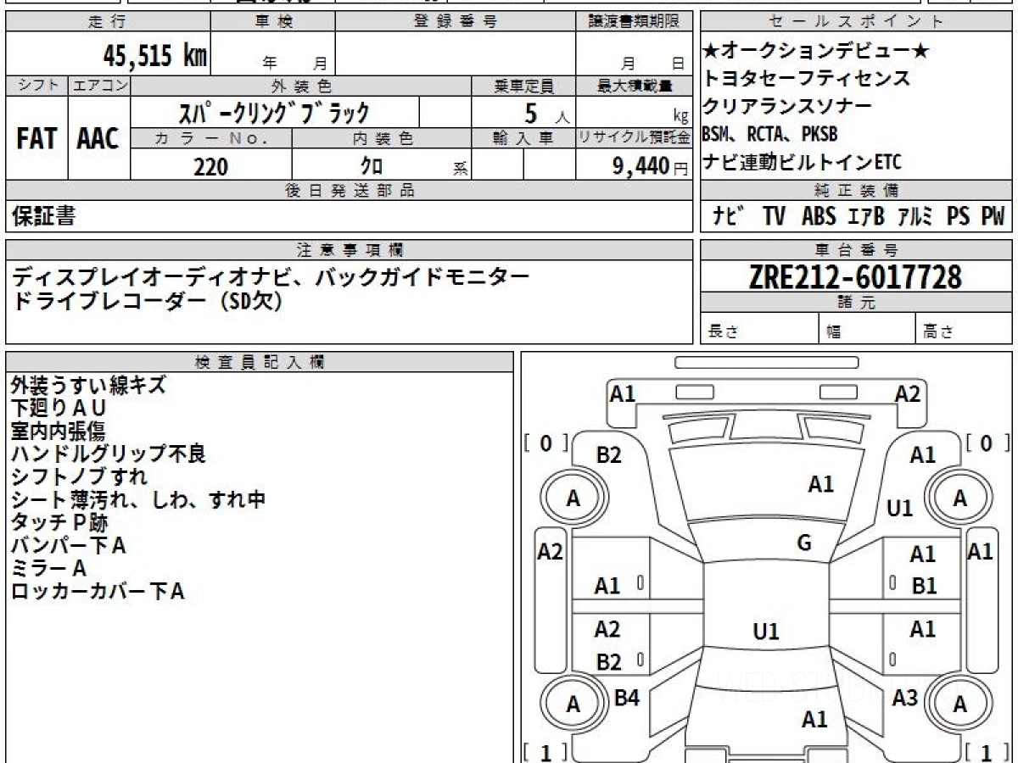Select the FAT shift value
Viewport: 1018px width, 763px height.
[x=36, y=138]
